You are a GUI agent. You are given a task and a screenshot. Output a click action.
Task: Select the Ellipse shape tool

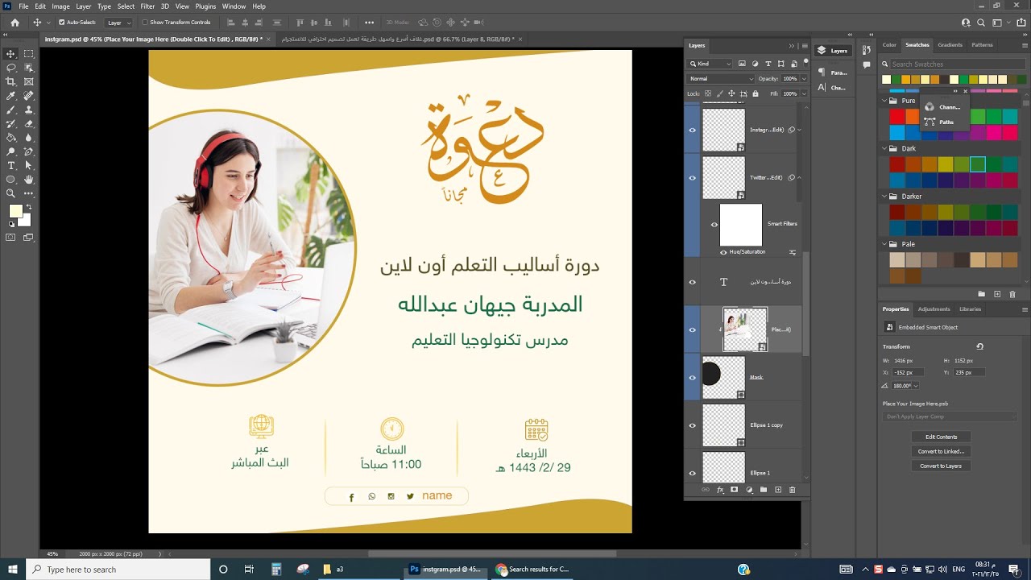(x=11, y=180)
